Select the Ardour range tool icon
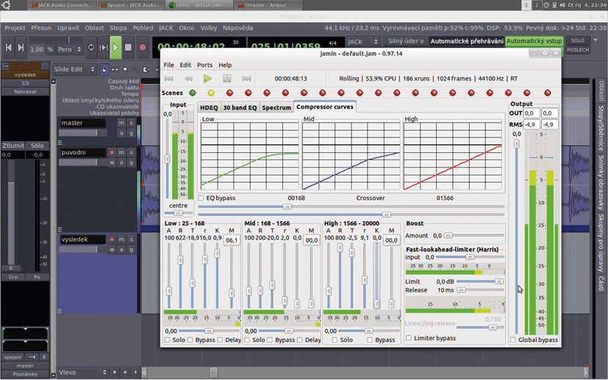The image size is (608, 380). tap(115, 69)
